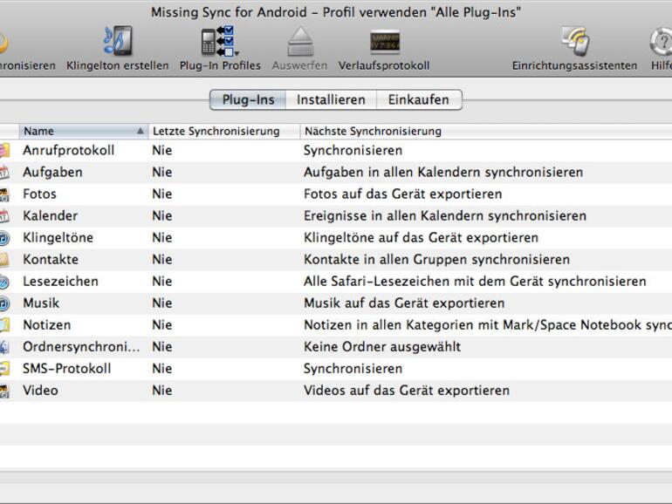Viewport: 672px width, 504px height.
Task: Select the Notizen row name
Action: coord(47,325)
